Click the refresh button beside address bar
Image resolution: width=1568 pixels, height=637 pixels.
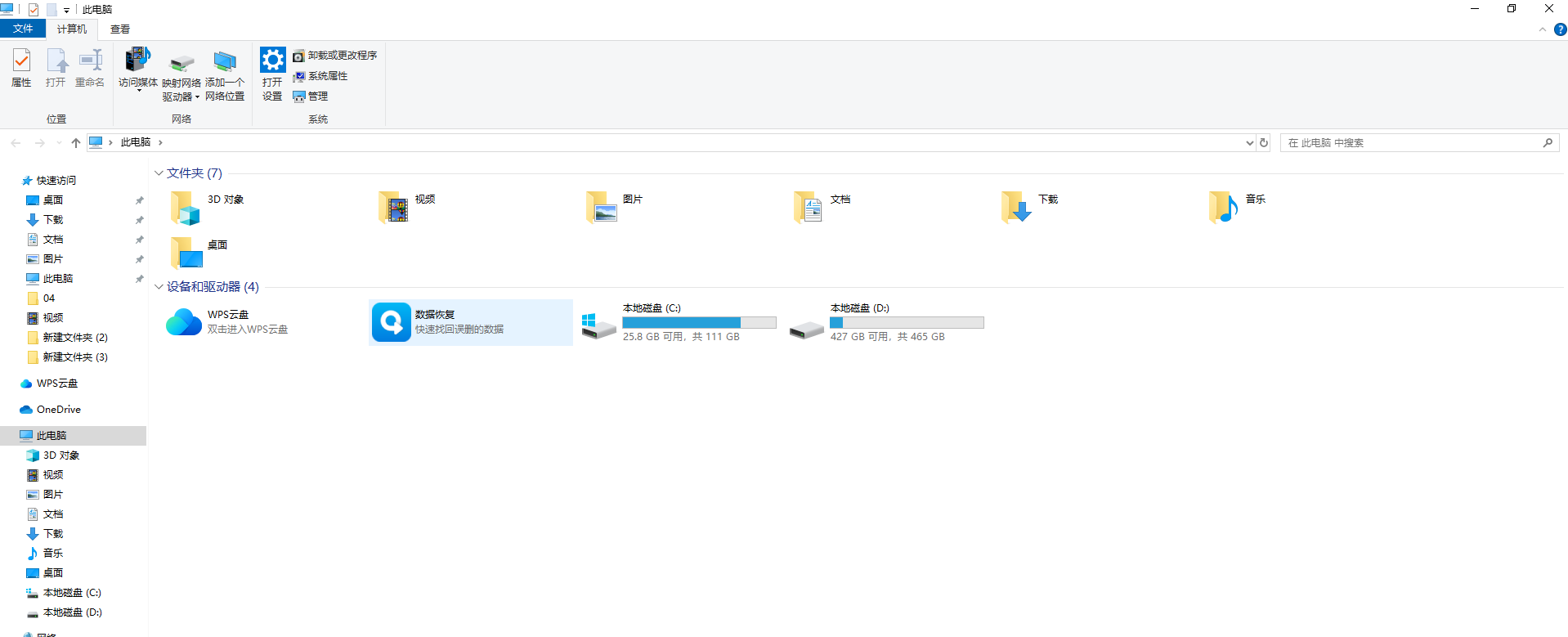[x=1264, y=143]
